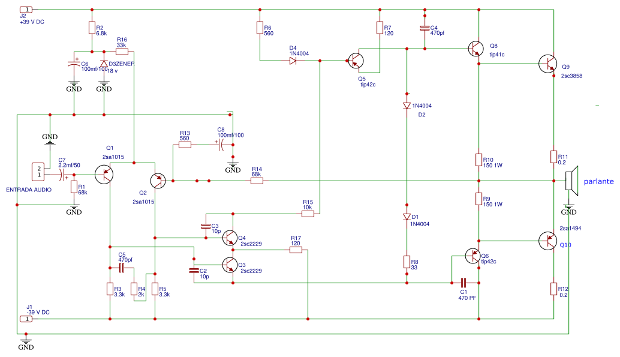Viewport: 620px width, 357px height.
Task: Click the D1 diode symbol
Action: coord(407,217)
